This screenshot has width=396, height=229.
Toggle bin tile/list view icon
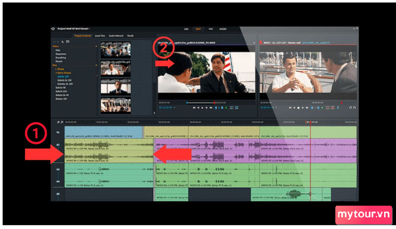click(x=68, y=42)
